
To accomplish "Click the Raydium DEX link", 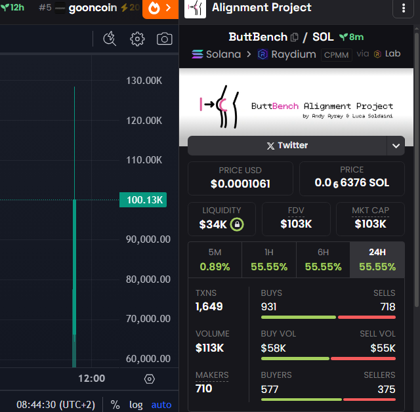I will pyautogui.click(x=287, y=54).
